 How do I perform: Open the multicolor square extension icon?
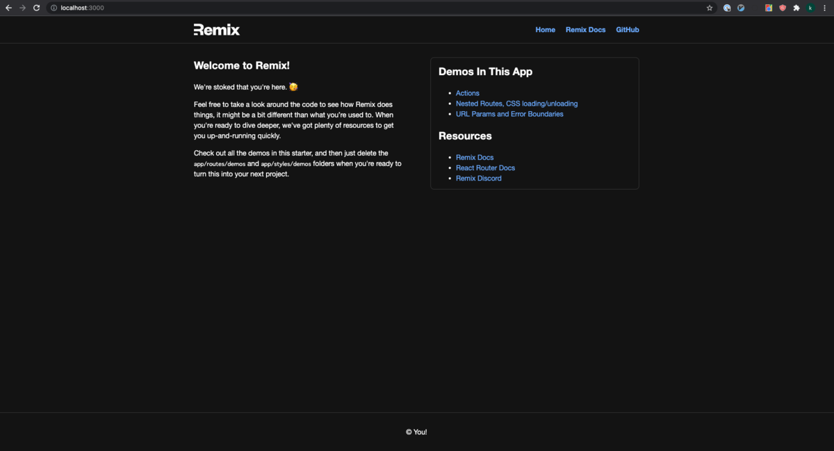click(x=769, y=8)
